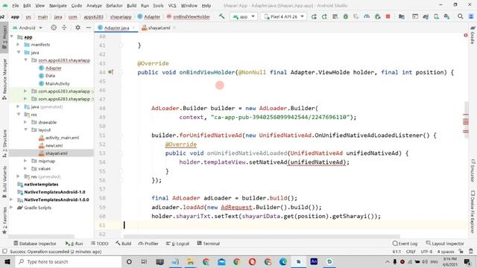
Task: Click the Debug app bug icon
Action: 346,16
